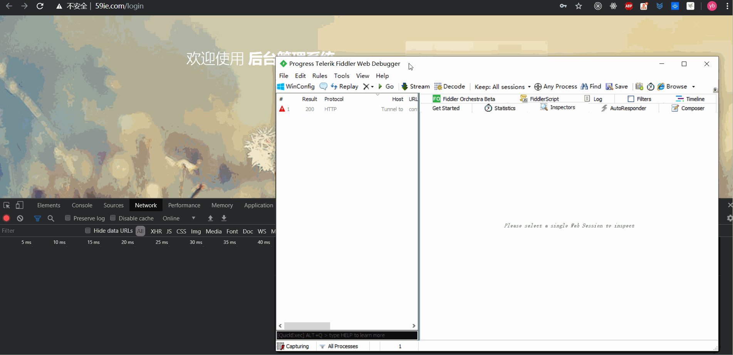The width and height of the screenshot is (733, 355).
Task: Enable the Disable cache checkbox
Action: point(113,218)
